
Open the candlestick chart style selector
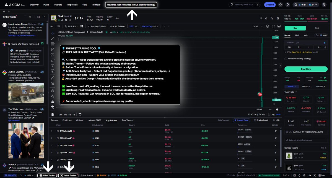(x=59, y=26)
